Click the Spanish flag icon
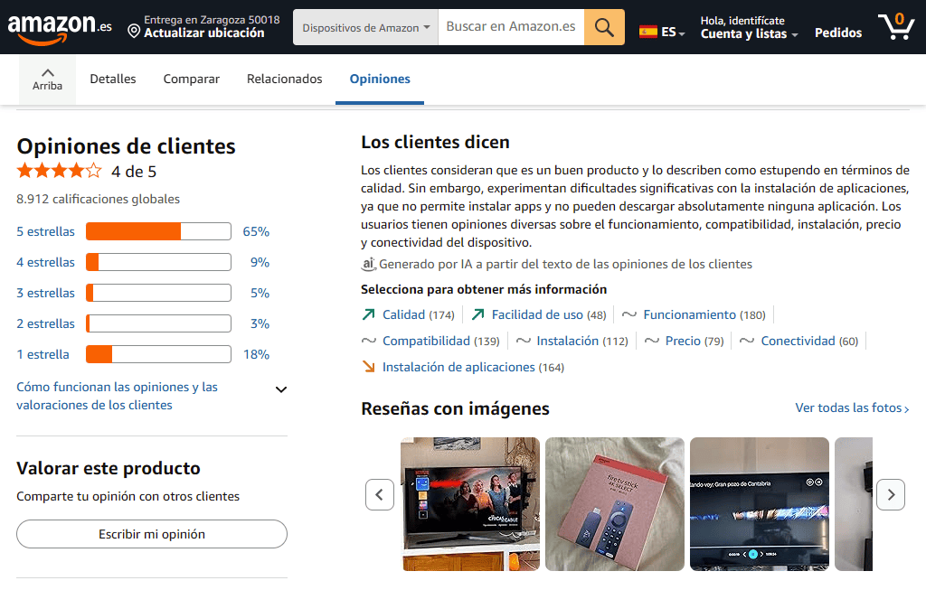The height and width of the screenshot is (590, 926). [647, 32]
